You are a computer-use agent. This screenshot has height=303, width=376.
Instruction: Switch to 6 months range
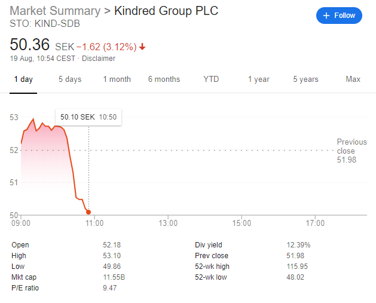(164, 79)
